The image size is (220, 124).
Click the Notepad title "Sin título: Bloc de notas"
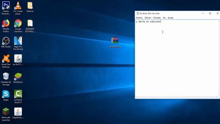tap(150, 13)
